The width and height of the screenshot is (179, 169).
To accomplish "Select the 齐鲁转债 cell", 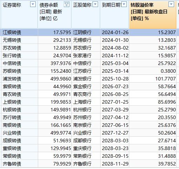I will coord(20,164).
